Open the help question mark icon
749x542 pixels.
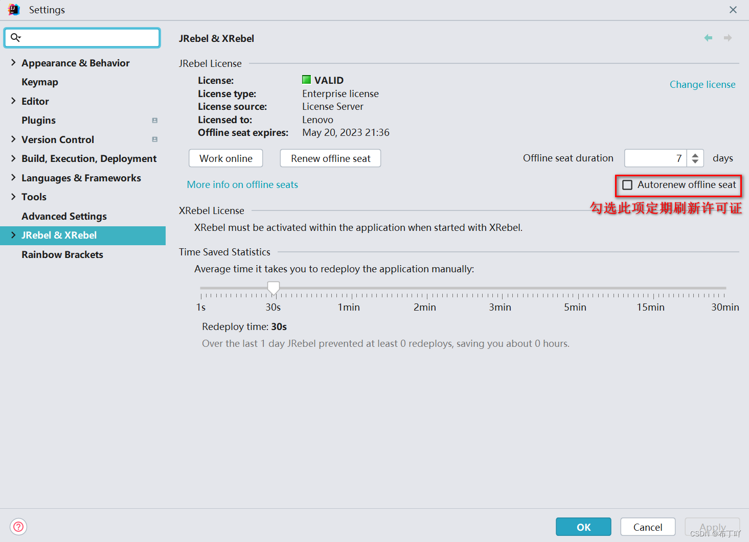18,527
